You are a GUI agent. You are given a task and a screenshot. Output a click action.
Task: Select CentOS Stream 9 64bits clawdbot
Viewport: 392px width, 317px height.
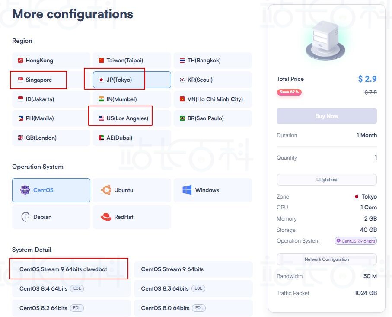(x=71, y=269)
